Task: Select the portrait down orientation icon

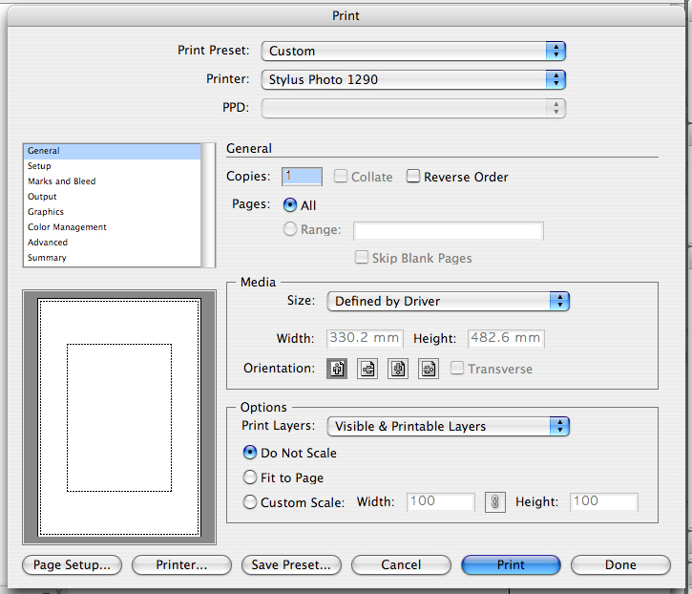Action: [398, 369]
